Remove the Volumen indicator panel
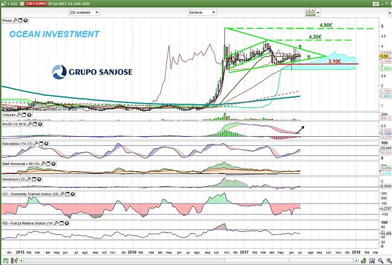This screenshot has width=392, height=265. [x=30, y=115]
